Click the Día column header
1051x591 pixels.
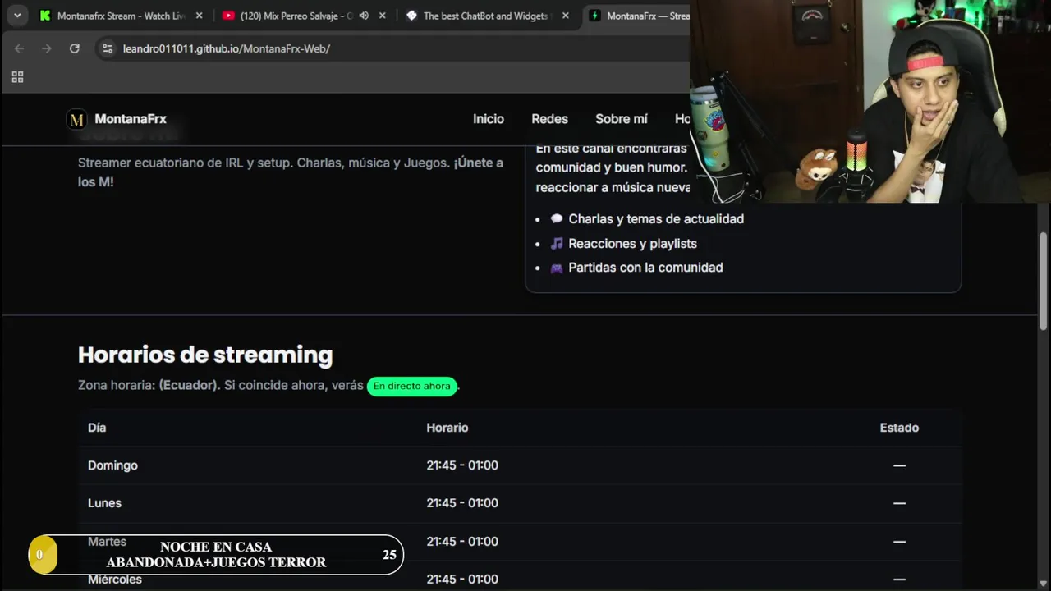(97, 428)
